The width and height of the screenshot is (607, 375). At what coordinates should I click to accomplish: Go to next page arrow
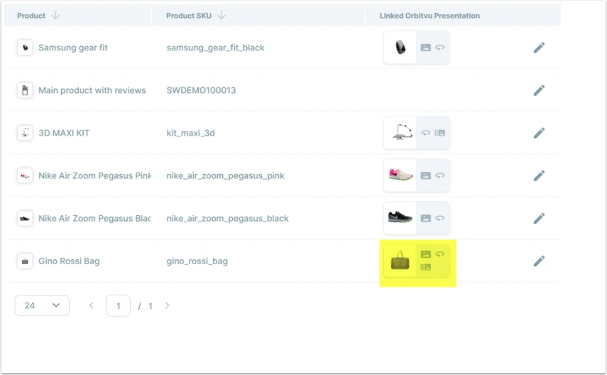(167, 305)
